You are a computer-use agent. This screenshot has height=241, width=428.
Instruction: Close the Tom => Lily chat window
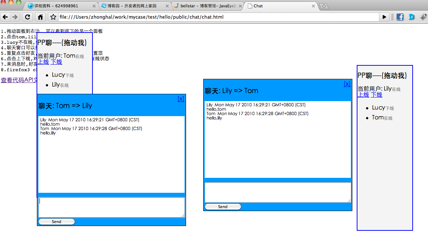point(181,99)
